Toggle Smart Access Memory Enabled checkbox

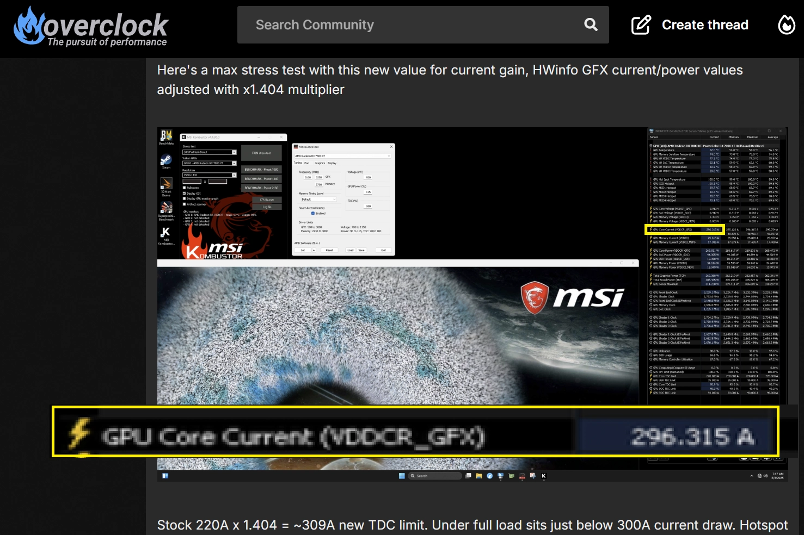coord(312,213)
